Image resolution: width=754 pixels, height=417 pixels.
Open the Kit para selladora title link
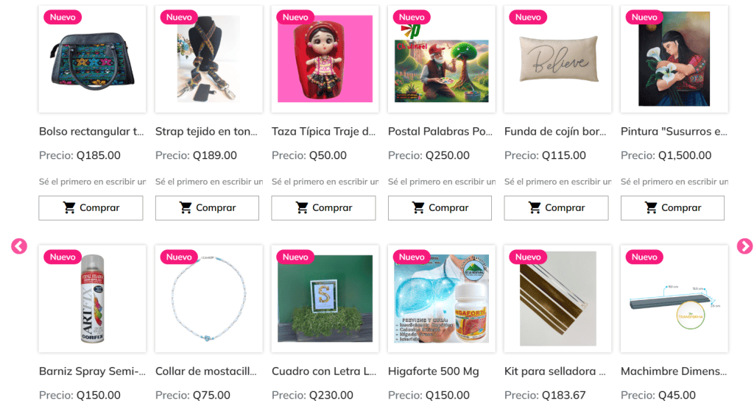[x=555, y=371]
